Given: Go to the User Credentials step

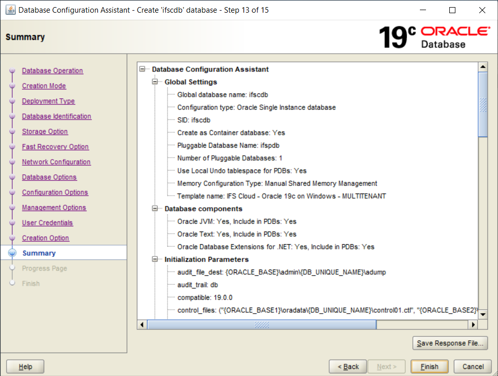Looking at the screenshot, I should point(47,223).
